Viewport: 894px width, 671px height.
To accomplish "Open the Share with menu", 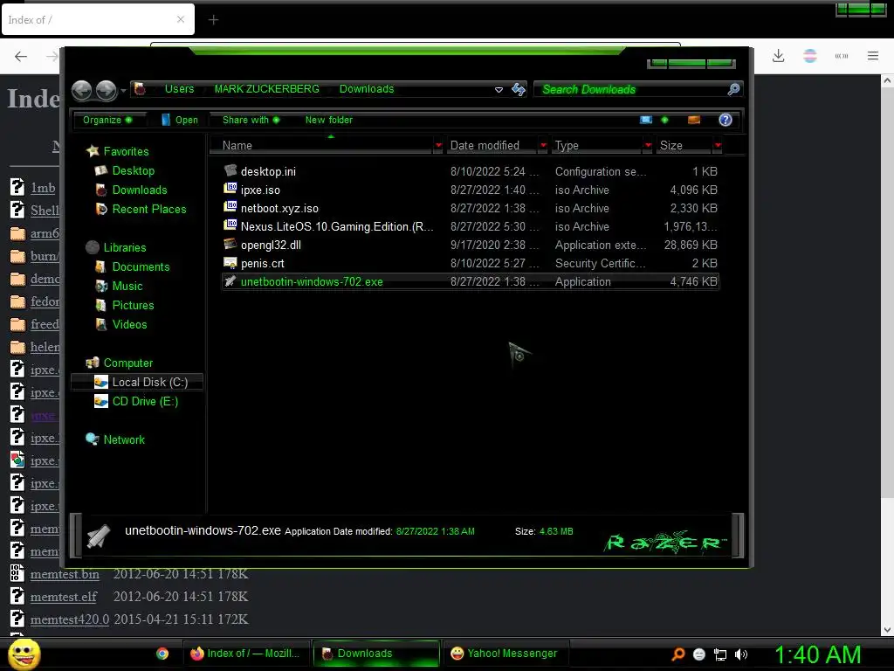I will pos(251,120).
